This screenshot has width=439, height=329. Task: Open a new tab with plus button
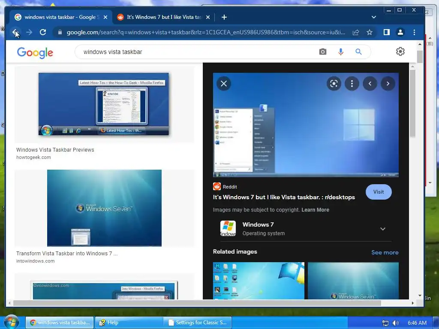coord(224,17)
